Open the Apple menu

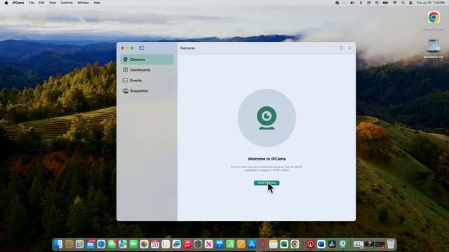tap(6, 3)
